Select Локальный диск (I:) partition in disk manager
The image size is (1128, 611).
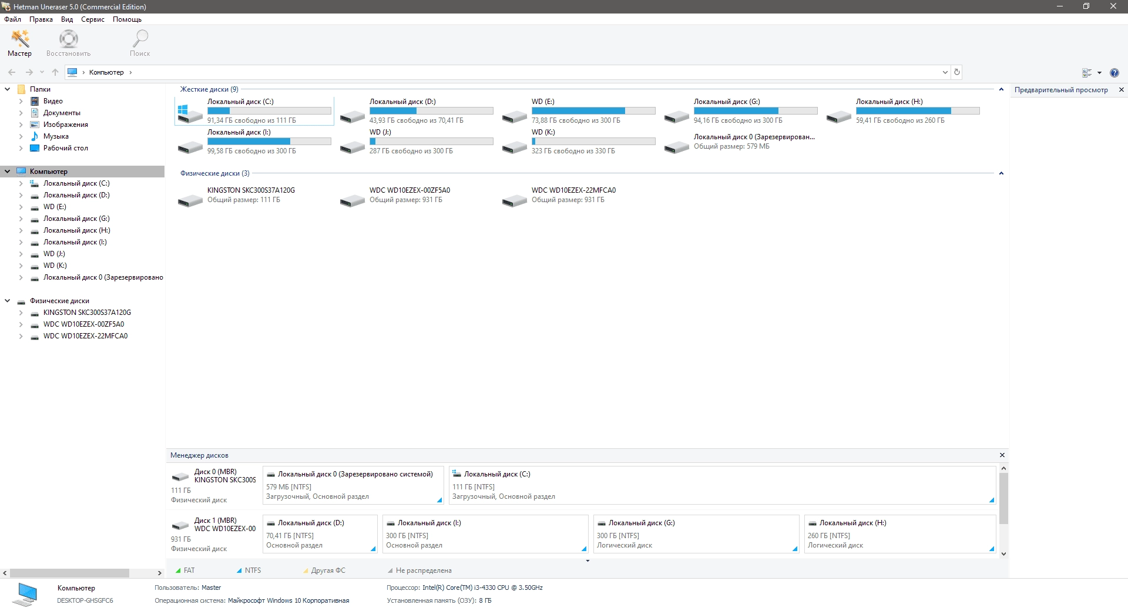tap(485, 534)
